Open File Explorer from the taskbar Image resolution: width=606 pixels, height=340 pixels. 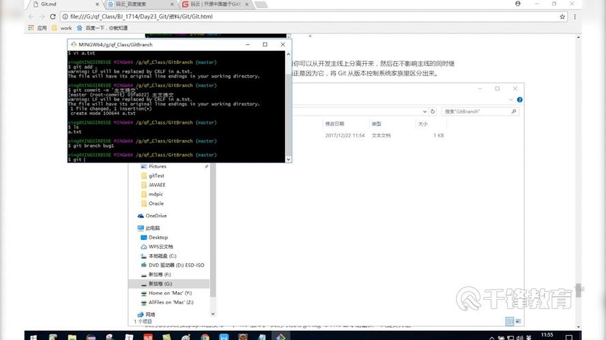pyautogui.click(x=72, y=337)
